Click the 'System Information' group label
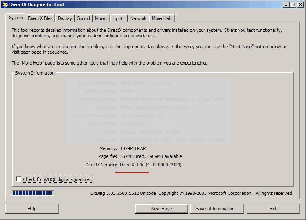This screenshot has width=306, height=220. coord(35,73)
